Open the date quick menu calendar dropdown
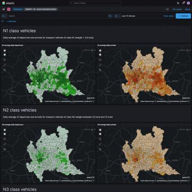Screen dimensions: 192x192 (117, 16)
